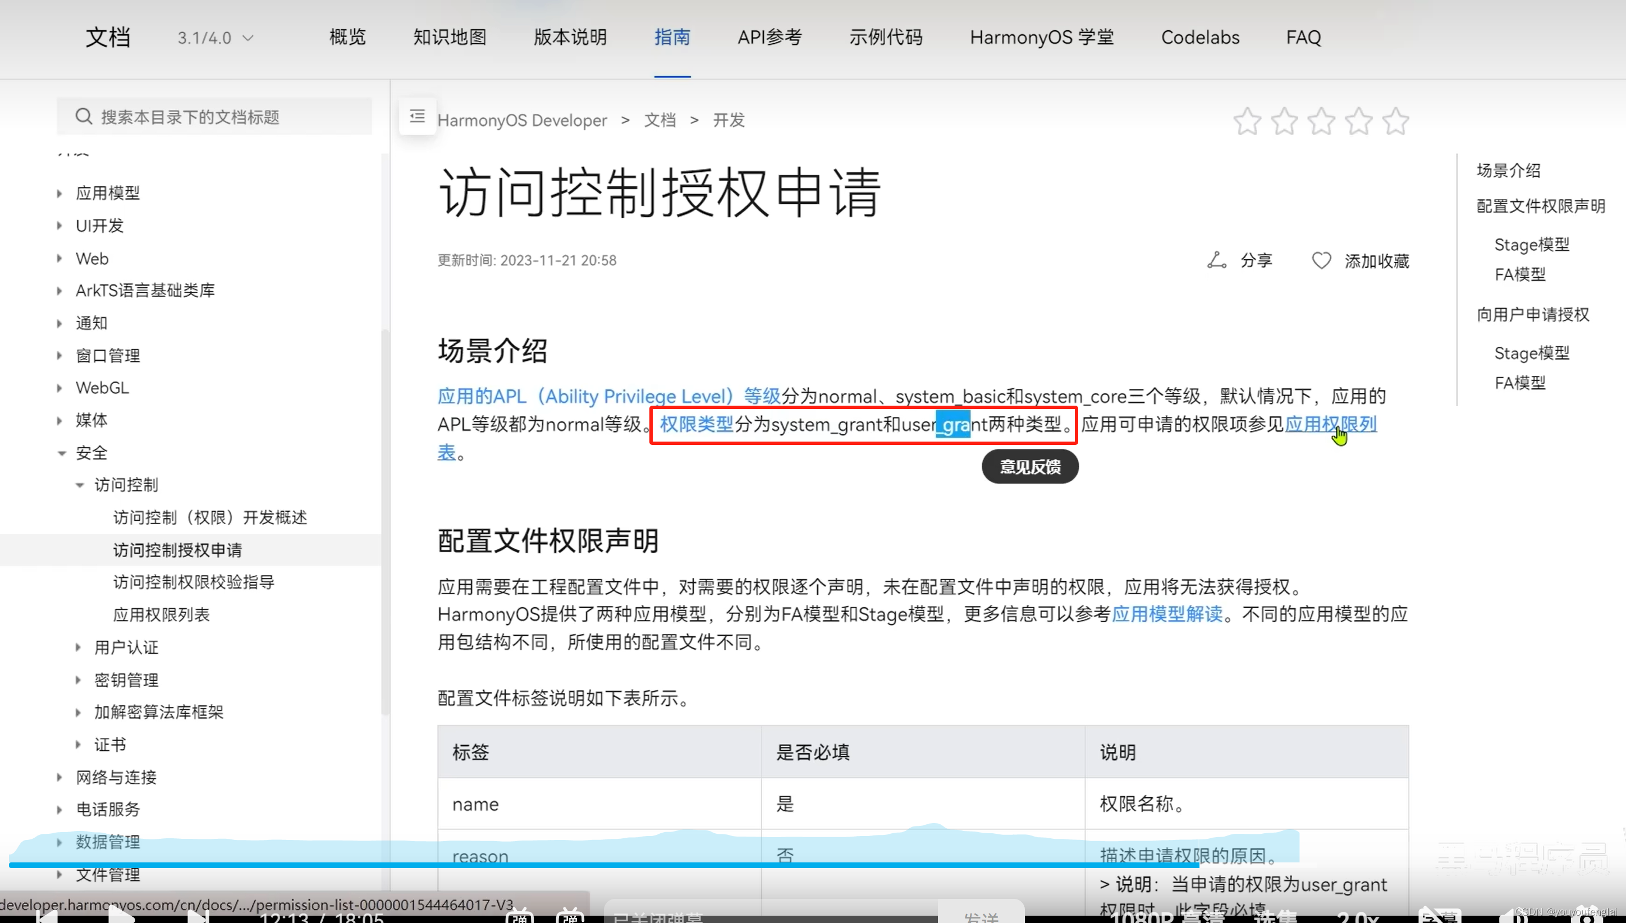Open HarmonyOS 学堂 in top navigation

pyautogui.click(x=1042, y=38)
